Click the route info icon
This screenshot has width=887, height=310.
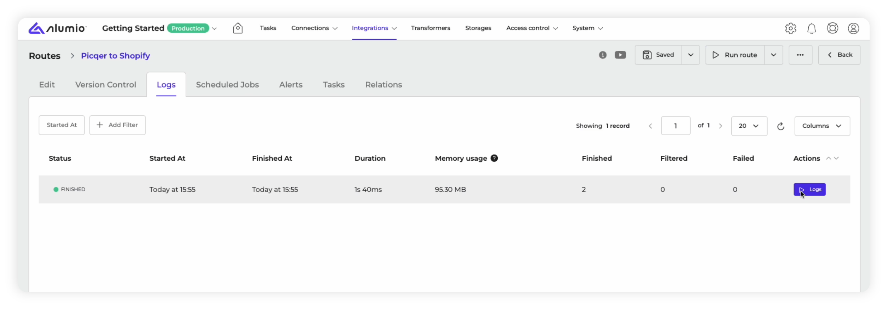tap(603, 55)
